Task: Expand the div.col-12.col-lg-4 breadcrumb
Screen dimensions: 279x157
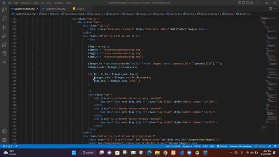Action: click(208, 14)
